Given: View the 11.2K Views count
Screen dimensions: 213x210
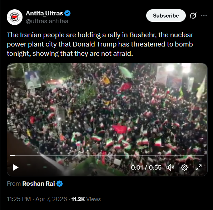Looking at the screenshot, I should [86, 199].
